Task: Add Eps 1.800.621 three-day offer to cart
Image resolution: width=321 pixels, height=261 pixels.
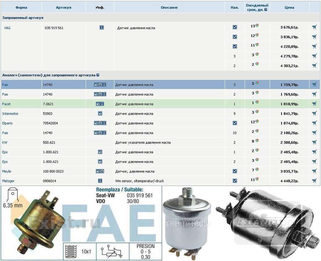Action: [x=314, y=161]
